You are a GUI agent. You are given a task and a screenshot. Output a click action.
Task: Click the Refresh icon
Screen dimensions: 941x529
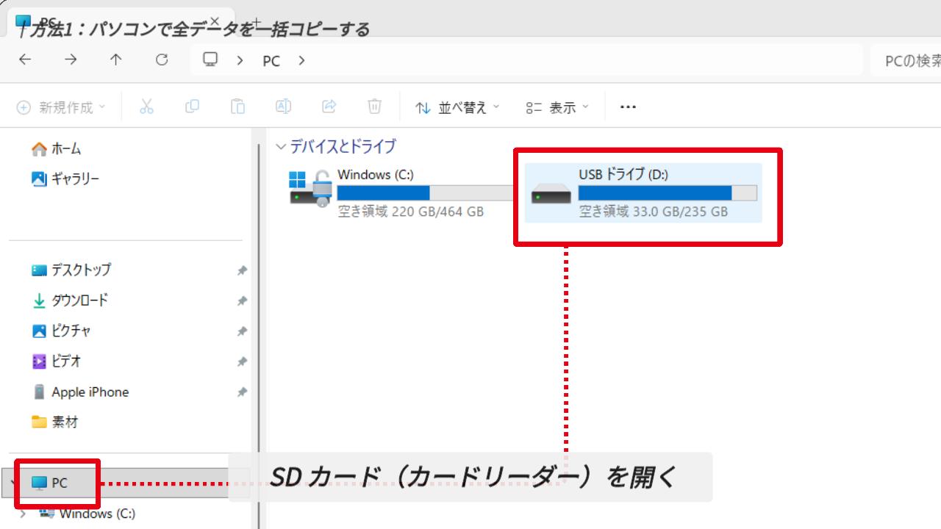[x=162, y=60]
